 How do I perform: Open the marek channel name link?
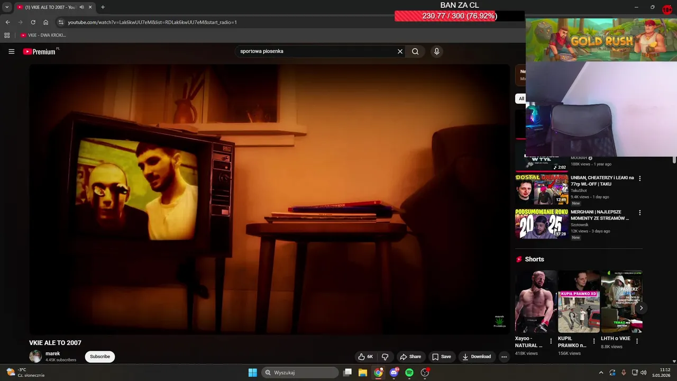coord(53,353)
